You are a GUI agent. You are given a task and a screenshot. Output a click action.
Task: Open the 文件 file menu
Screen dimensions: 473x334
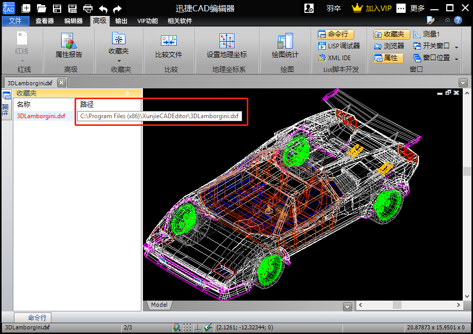pos(16,21)
